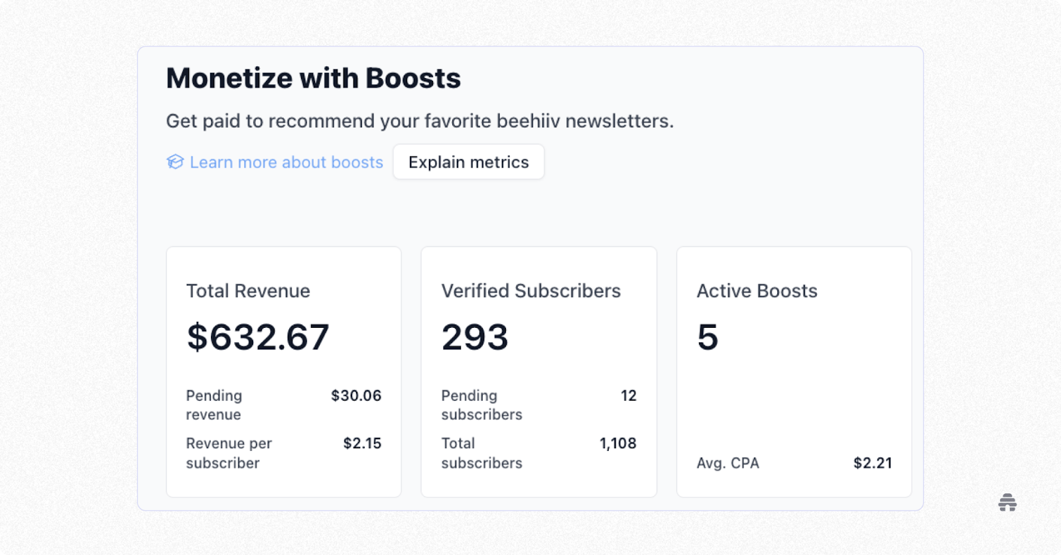
Task: Click the graduation cap icon beside Learn more
Action: (x=174, y=162)
